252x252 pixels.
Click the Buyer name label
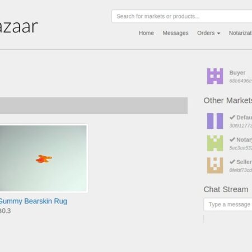237,73
